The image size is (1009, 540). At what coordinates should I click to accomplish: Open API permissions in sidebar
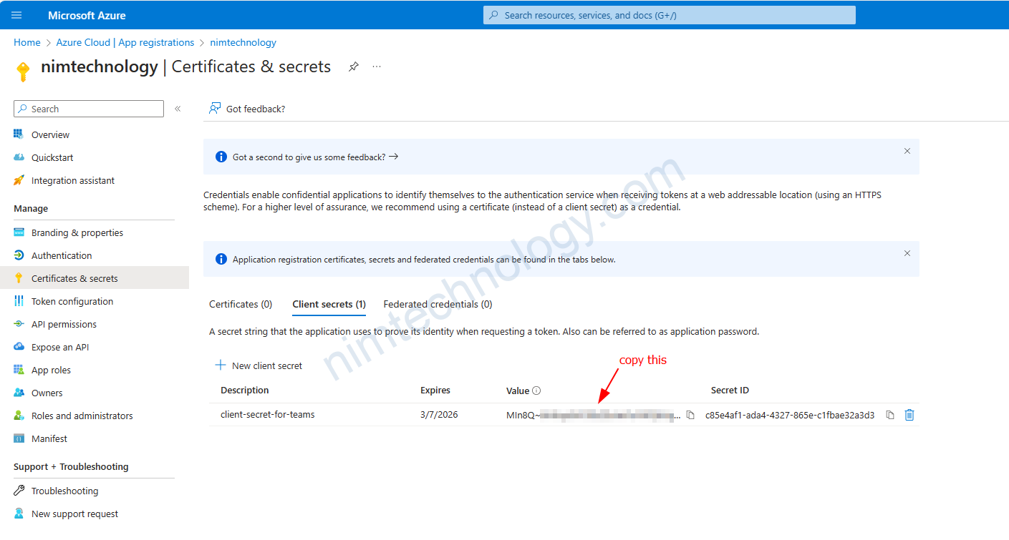pyautogui.click(x=64, y=324)
